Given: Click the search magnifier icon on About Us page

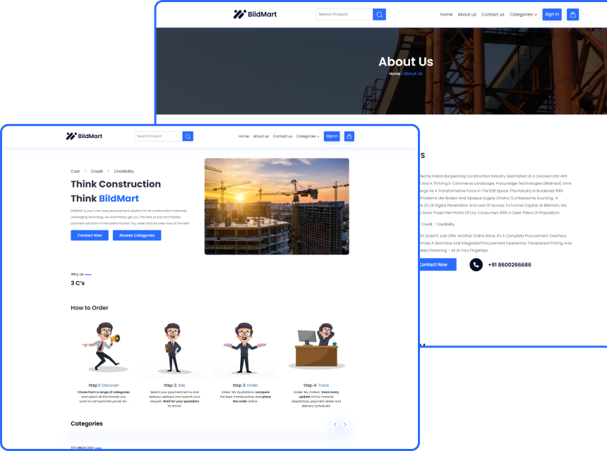Looking at the screenshot, I should 379,14.
